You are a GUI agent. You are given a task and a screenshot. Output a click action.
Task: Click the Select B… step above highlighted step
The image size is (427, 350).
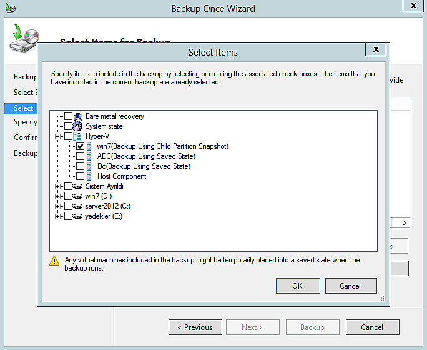point(25,92)
